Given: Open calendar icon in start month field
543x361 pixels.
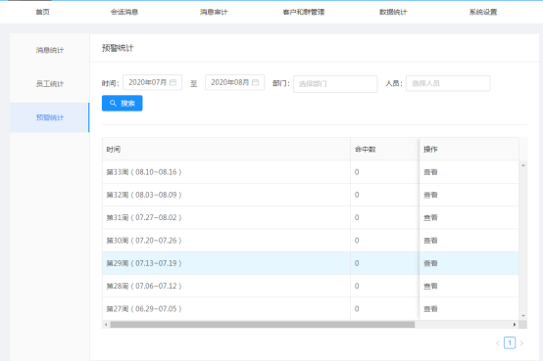Looking at the screenshot, I should coord(173,82).
